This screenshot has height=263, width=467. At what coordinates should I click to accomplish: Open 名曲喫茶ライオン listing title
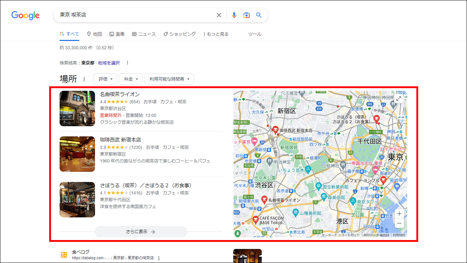pos(120,94)
